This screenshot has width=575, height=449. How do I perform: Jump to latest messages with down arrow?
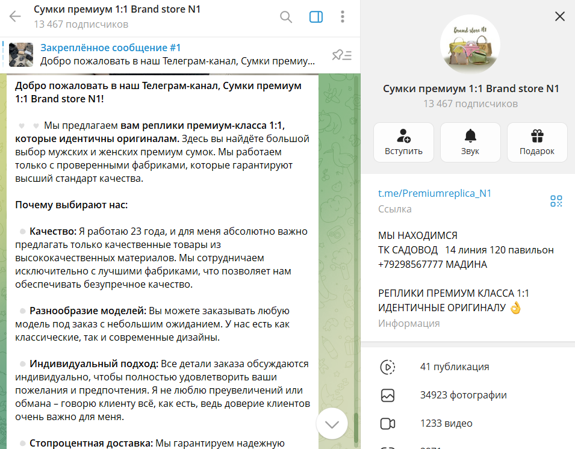tap(332, 424)
